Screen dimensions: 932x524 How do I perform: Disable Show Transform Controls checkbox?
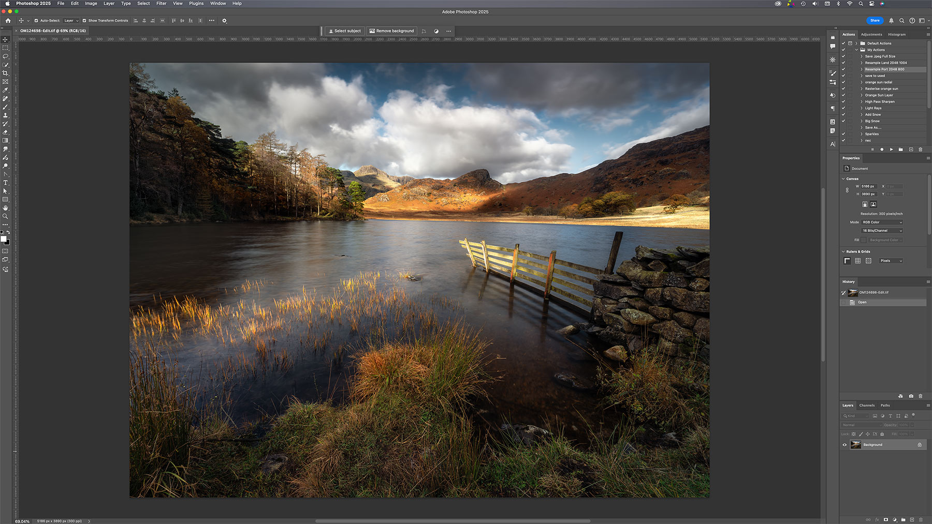click(x=84, y=21)
